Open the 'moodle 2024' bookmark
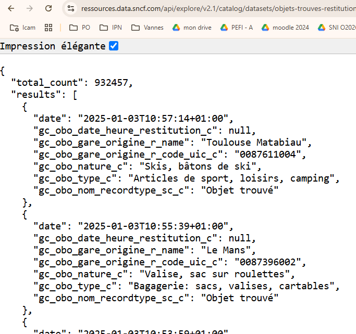 [285, 28]
